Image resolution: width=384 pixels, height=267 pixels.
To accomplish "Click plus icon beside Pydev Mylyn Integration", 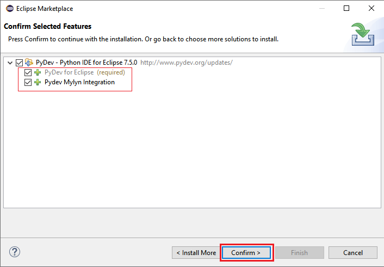I will 38,83.
